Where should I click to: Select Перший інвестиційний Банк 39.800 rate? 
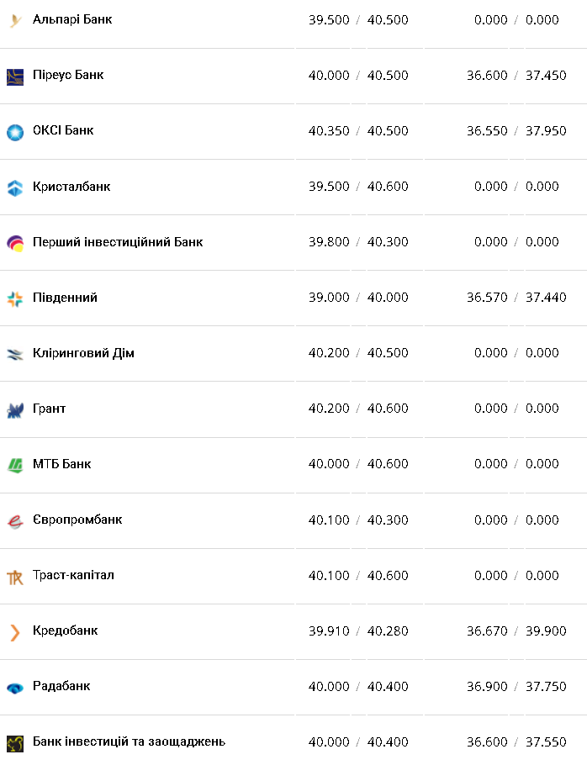point(329,242)
